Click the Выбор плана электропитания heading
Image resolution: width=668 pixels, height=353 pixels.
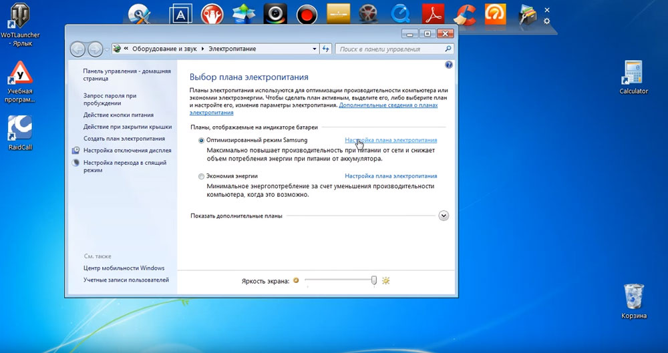click(x=248, y=77)
